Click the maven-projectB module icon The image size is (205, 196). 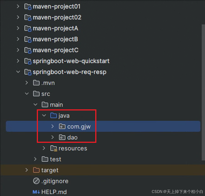click(x=28, y=39)
